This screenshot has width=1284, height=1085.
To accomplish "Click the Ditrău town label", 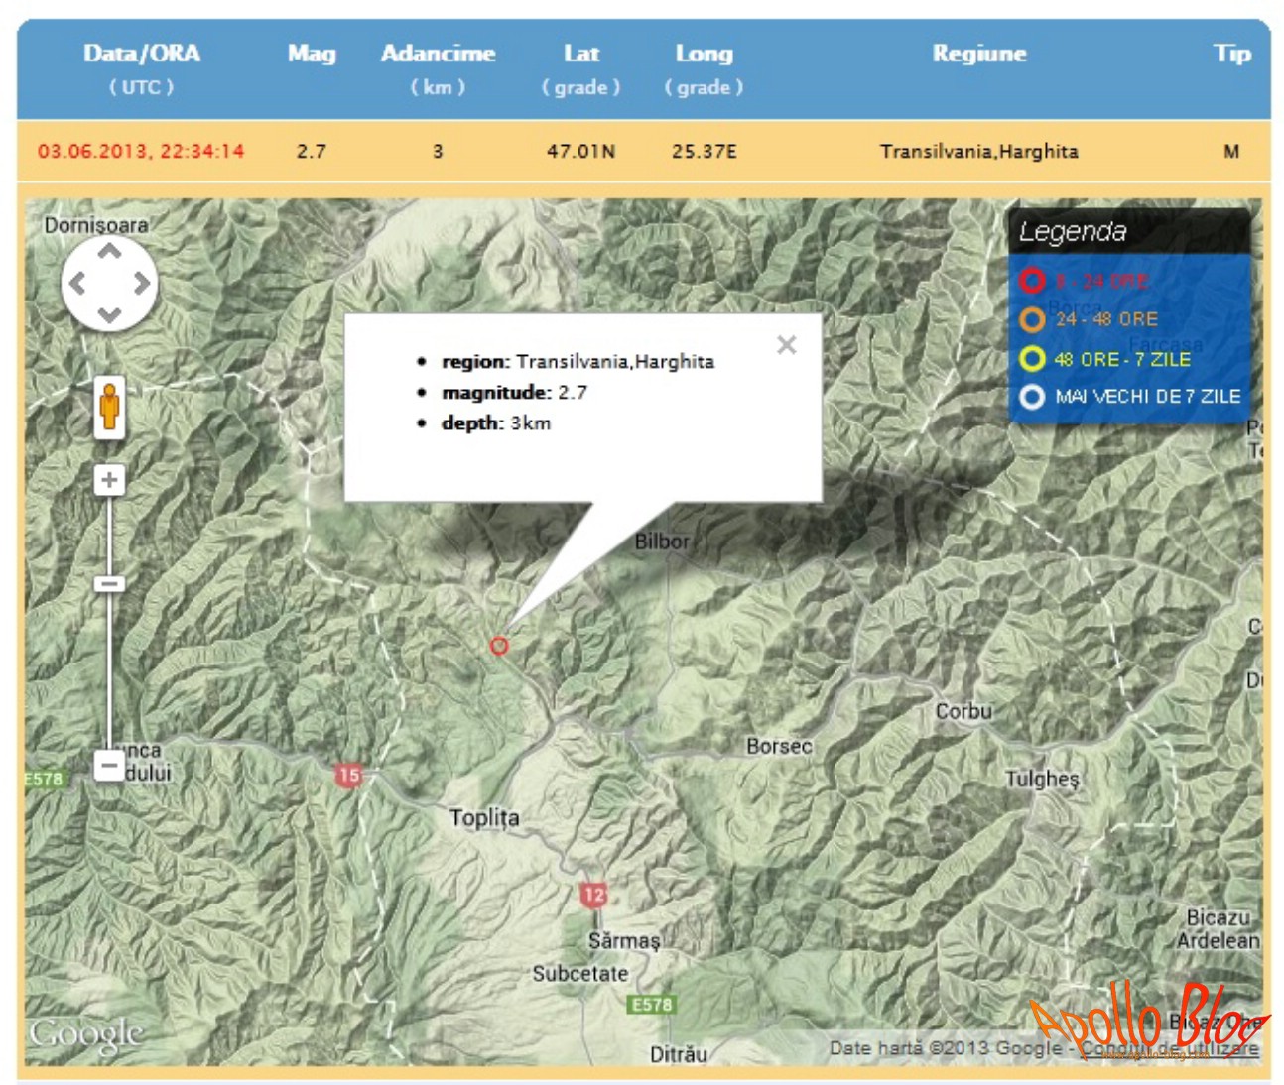I will (679, 1054).
